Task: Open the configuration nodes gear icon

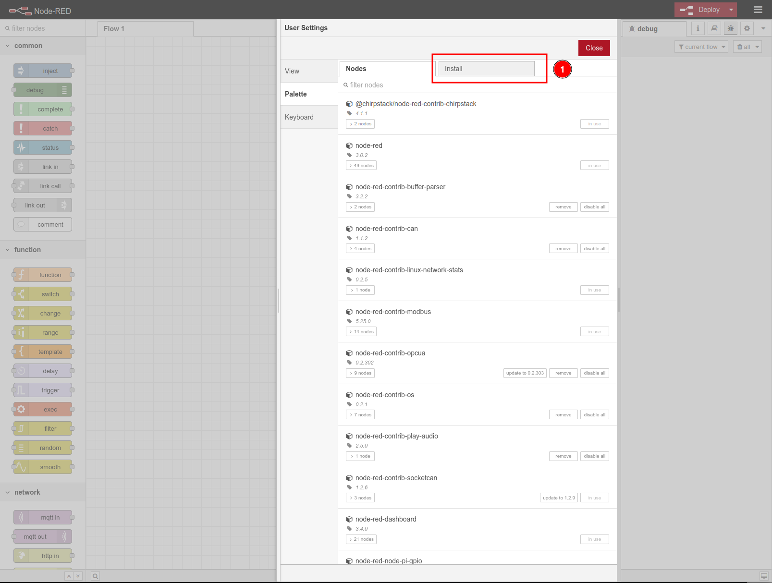Action: pyautogui.click(x=747, y=28)
